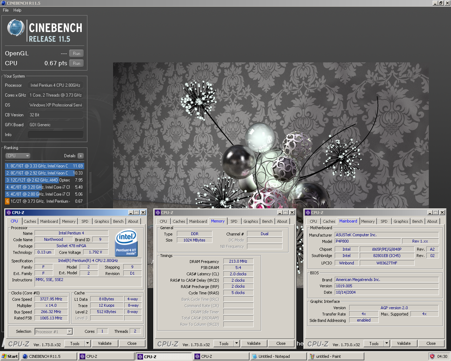Image resolution: width=451 pixels, height=361 pixels.
Task: Run the CPU benchmark
Action: coord(76,63)
